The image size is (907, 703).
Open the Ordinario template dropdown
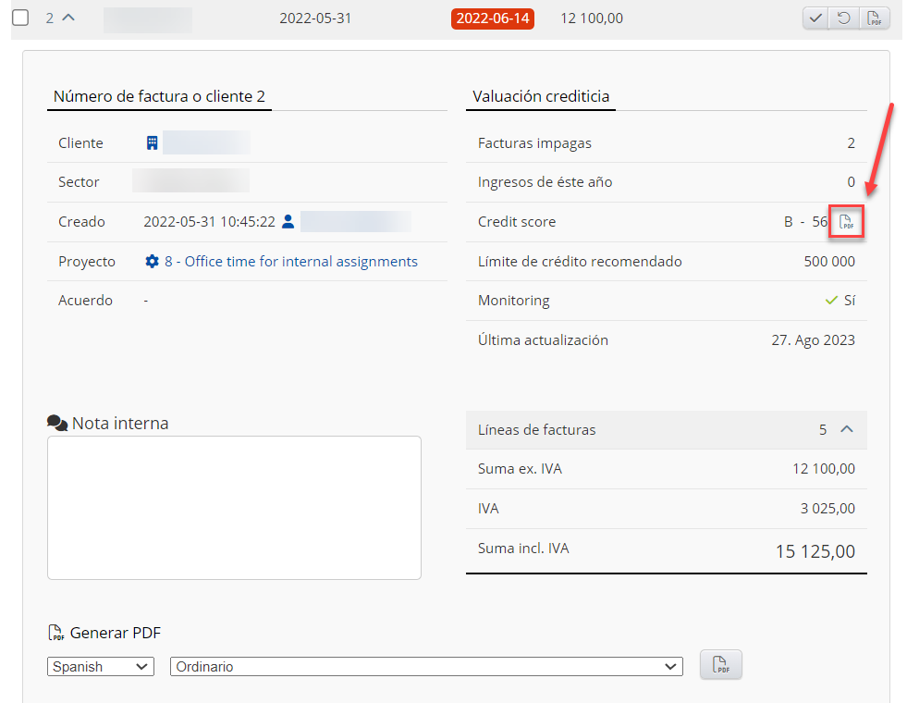click(426, 666)
